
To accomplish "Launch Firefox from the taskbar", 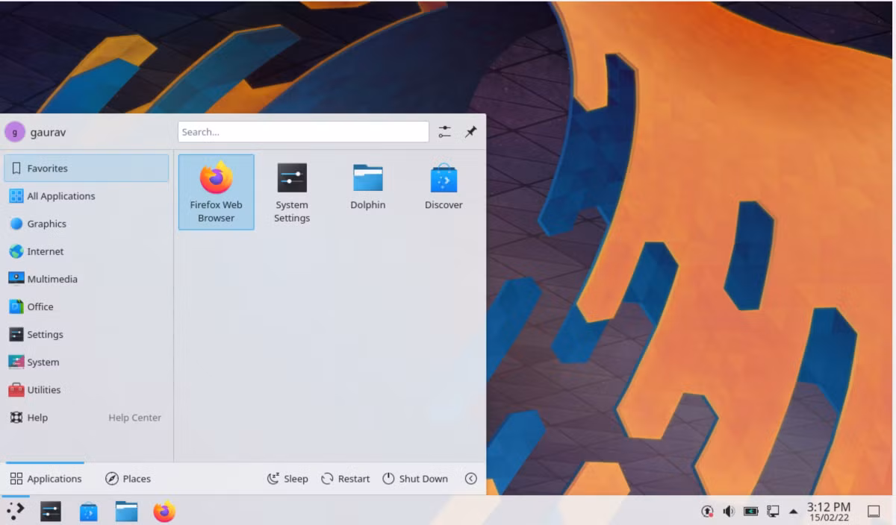I will (x=164, y=512).
